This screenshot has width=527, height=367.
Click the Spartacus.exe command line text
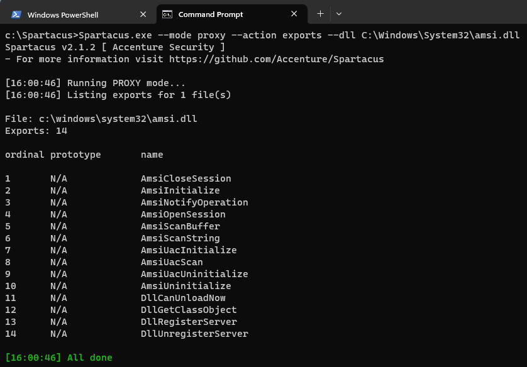click(x=262, y=35)
